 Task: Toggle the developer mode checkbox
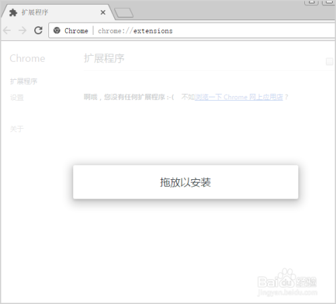coord(329,62)
